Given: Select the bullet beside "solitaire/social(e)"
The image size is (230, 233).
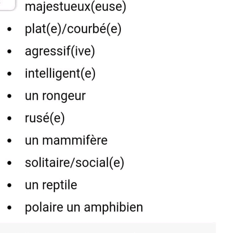Looking at the screenshot, I should (x=11, y=163).
